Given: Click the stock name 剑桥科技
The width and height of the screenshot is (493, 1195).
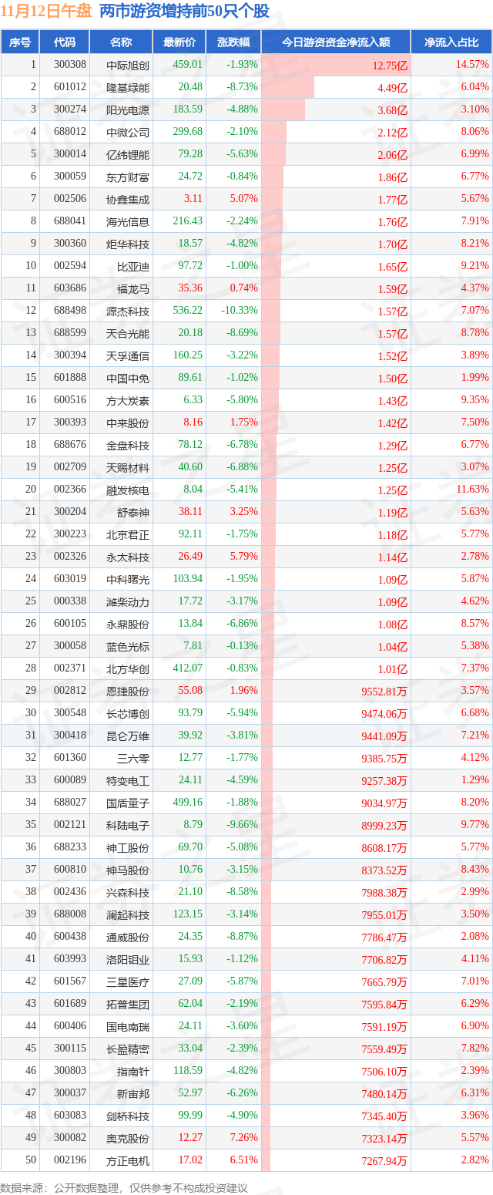Looking at the screenshot, I should (128, 1116).
